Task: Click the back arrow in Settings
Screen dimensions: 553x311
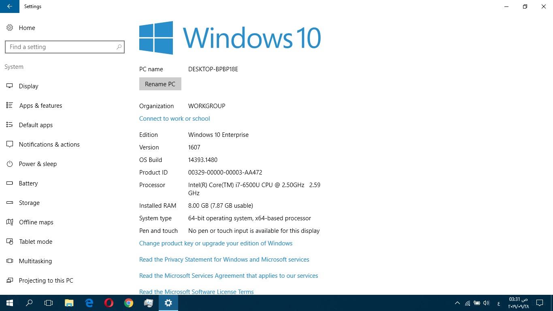Action: coord(9,6)
